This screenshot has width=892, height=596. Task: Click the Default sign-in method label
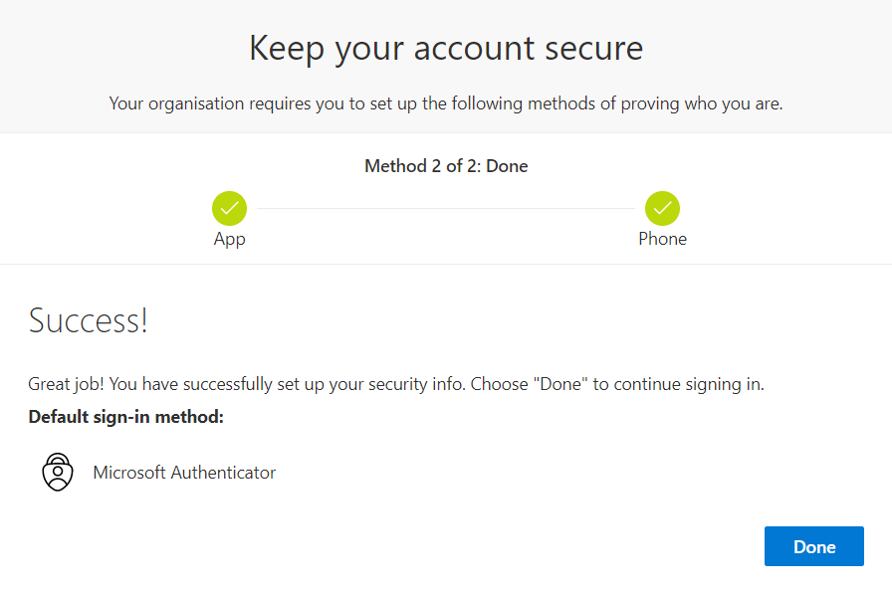tap(125, 417)
